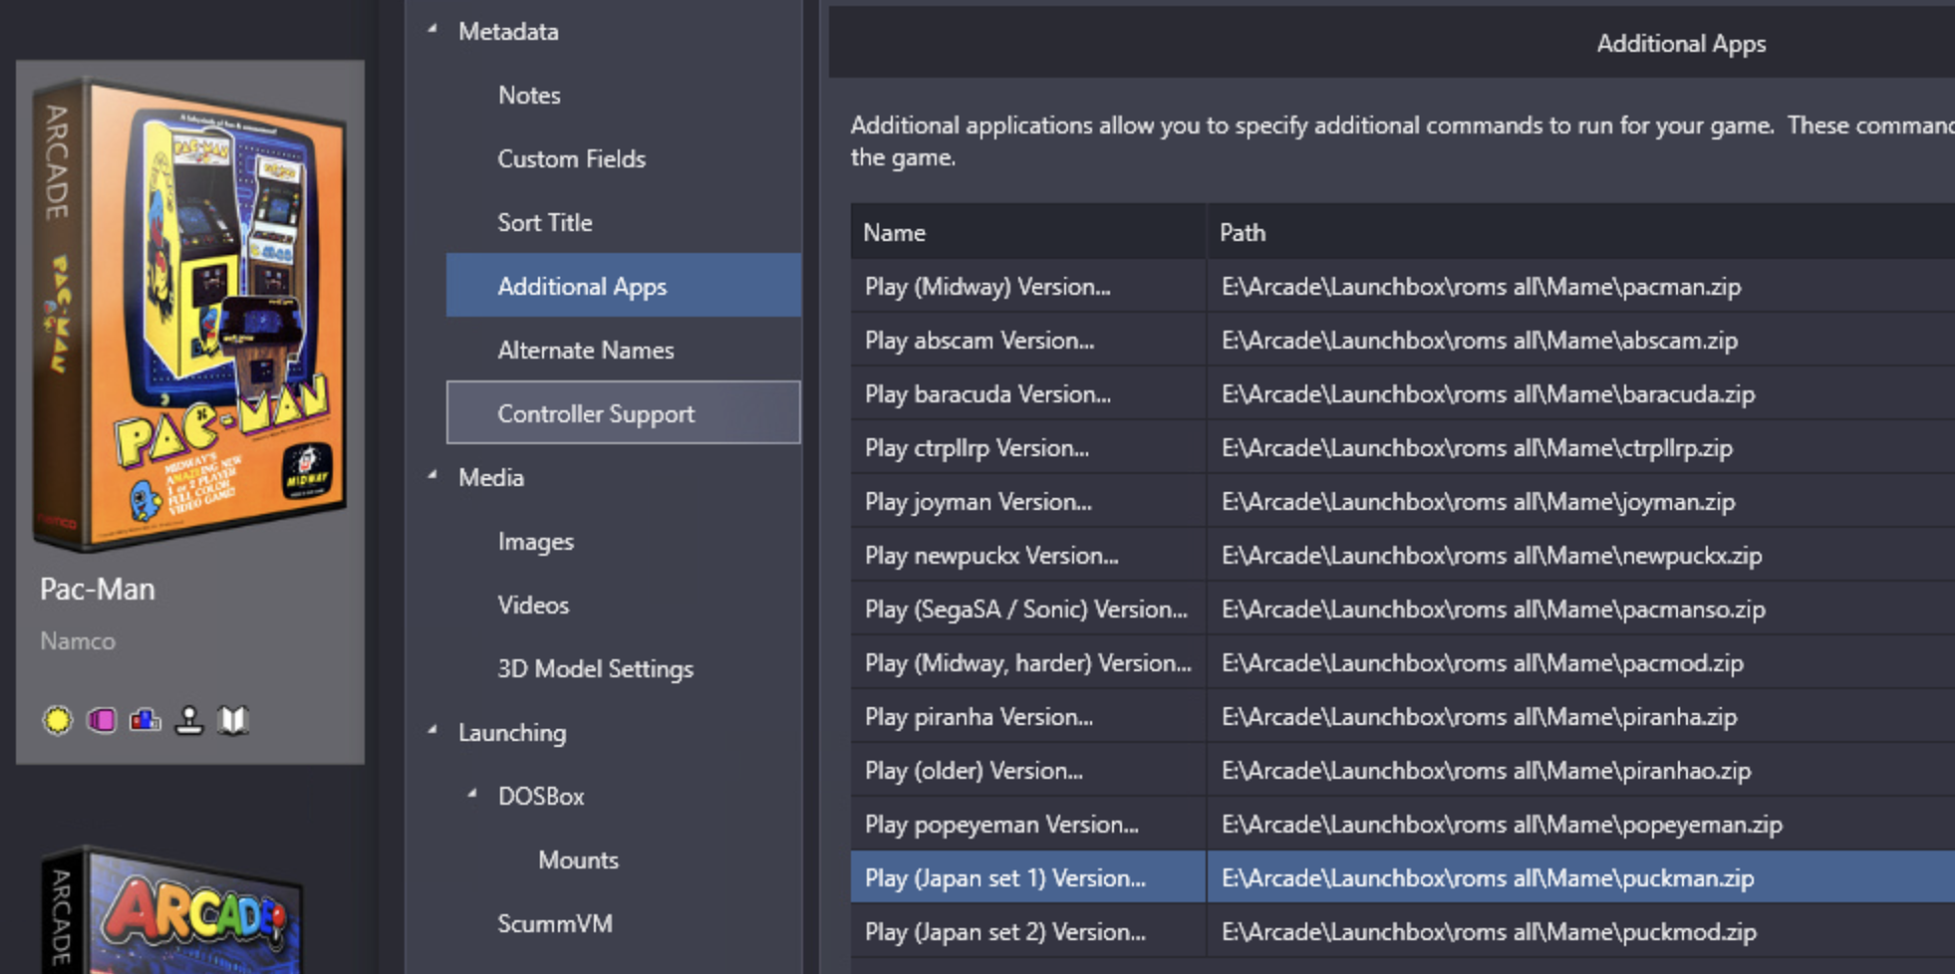
Task: Select the Play baracuda Version row
Action: coord(1403,394)
